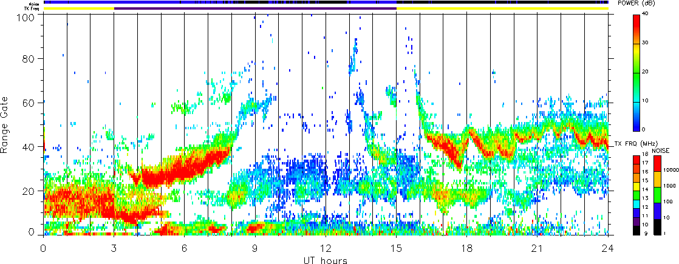Select the 15 tick on UT hours axis
Screen dimensions: 679x264
click(396, 248)
